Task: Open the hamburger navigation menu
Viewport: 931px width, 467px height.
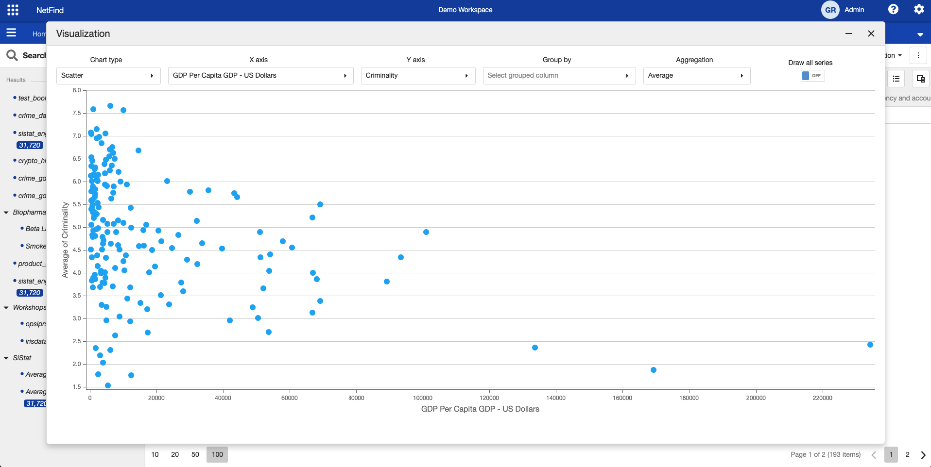Action: (x=11, y=33)
